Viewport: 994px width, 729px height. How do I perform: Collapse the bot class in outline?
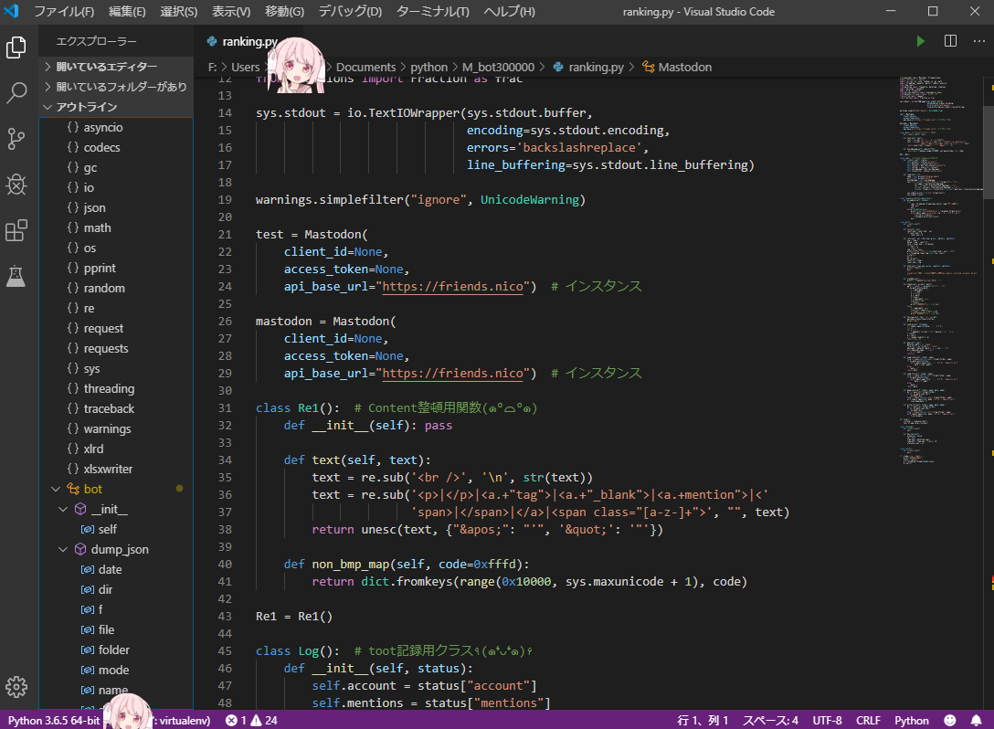pos(57,489)
